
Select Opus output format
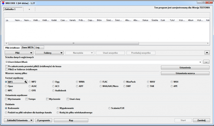pos(6,86)
